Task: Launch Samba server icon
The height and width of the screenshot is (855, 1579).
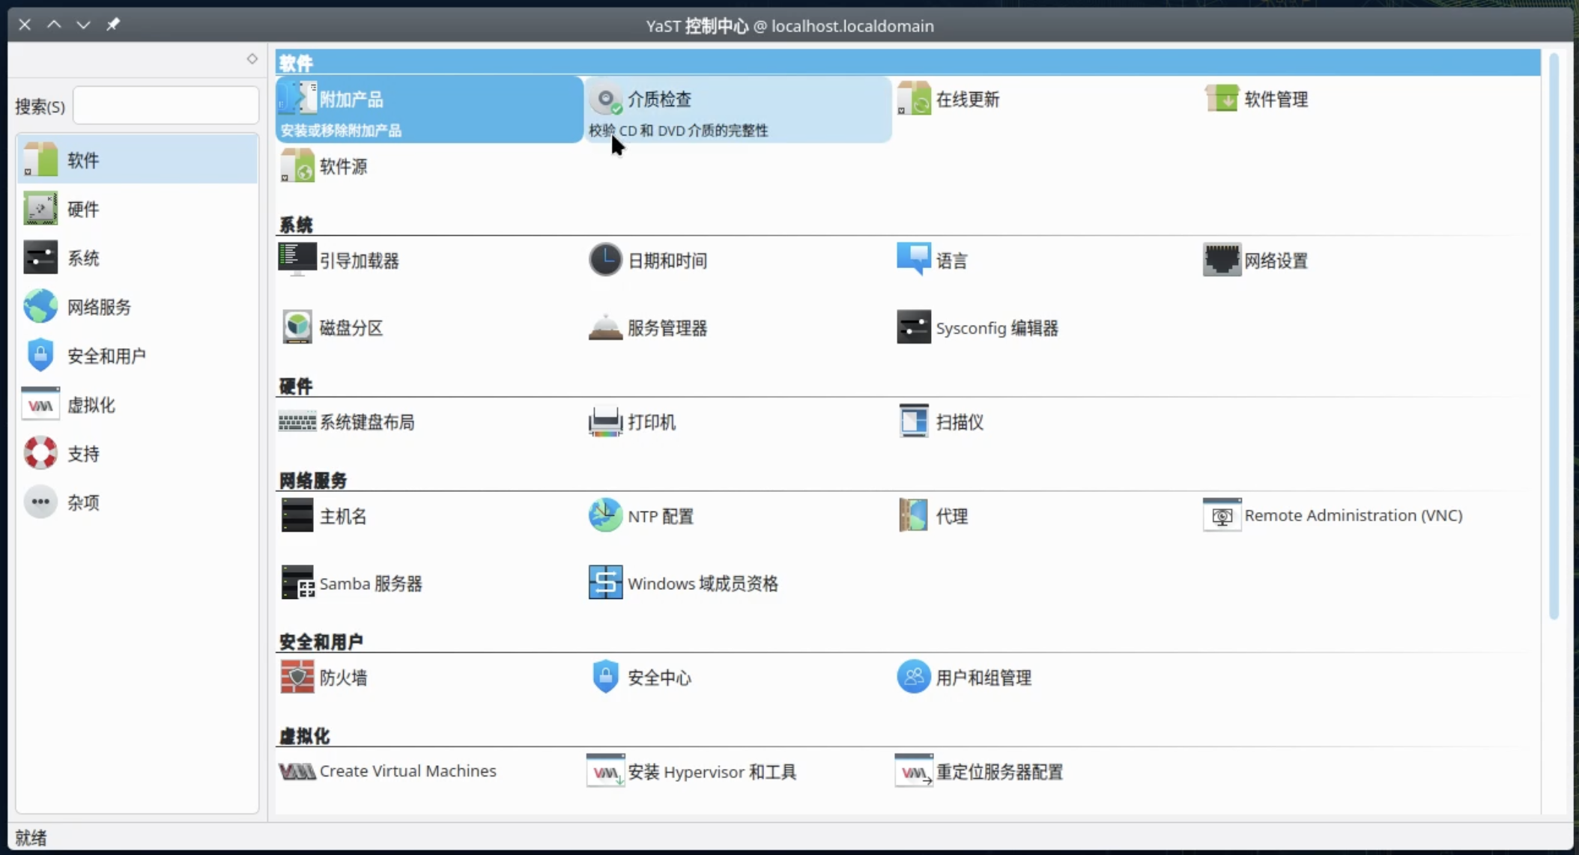Action: point(297,583)
